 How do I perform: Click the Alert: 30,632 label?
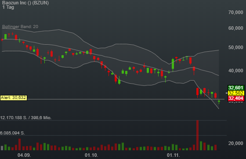click(14, 98)
